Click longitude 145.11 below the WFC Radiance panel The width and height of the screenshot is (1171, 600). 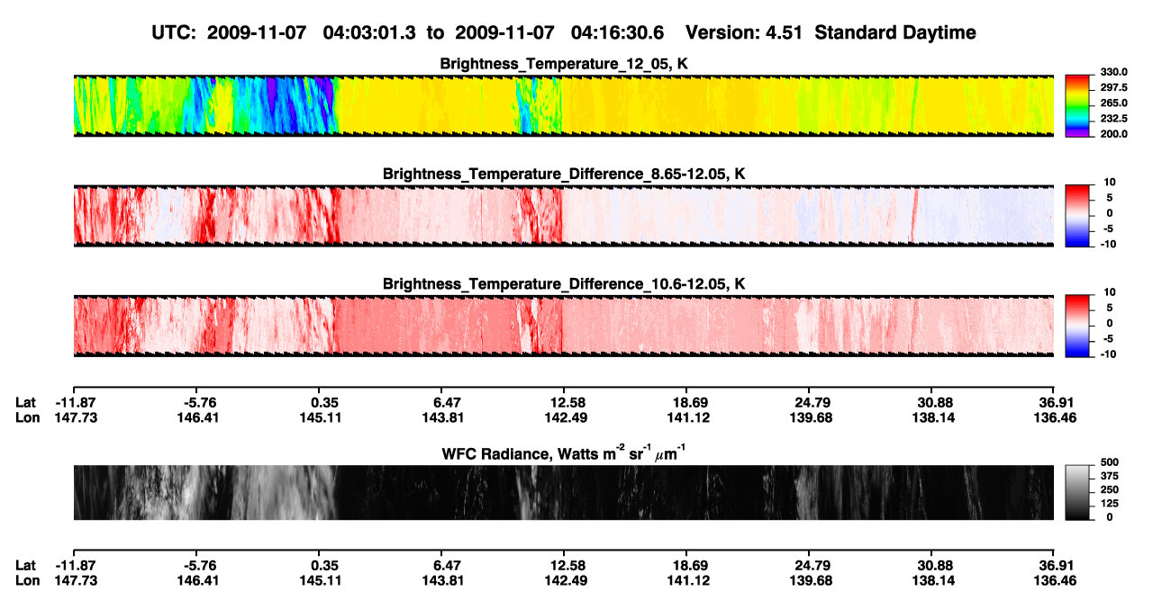coord(321,580)
